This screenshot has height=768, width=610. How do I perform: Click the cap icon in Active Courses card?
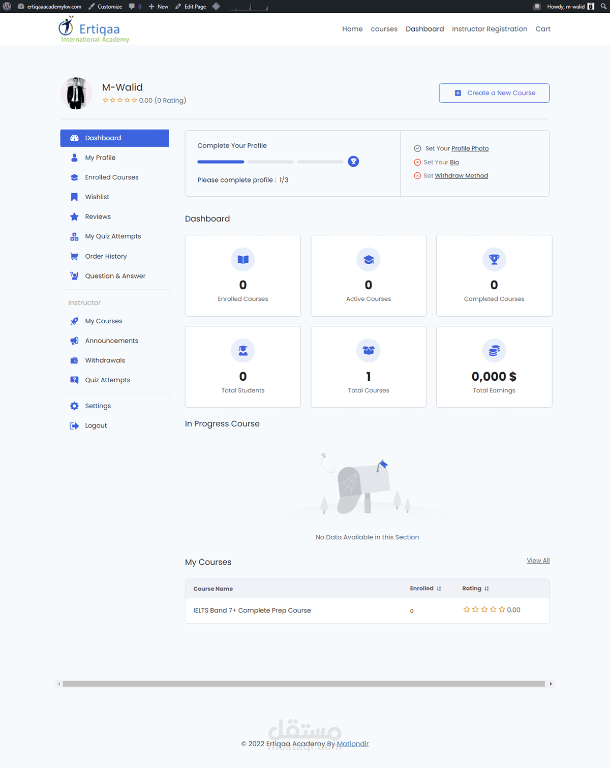click(x=369, y=259)
